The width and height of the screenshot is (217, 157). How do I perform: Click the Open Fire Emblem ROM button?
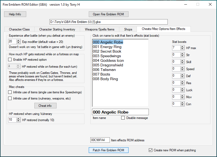click(109, 14)
